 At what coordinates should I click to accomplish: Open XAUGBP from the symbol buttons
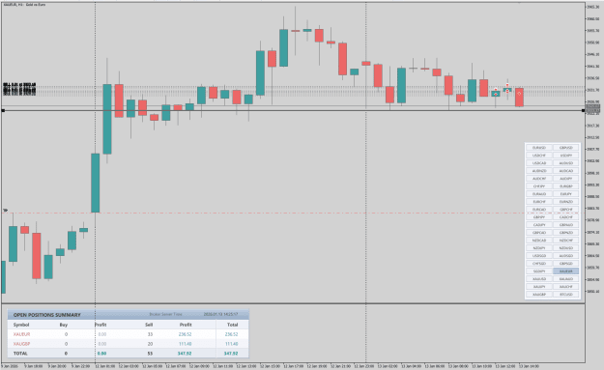pyautogui.click(x=539, y=294)
